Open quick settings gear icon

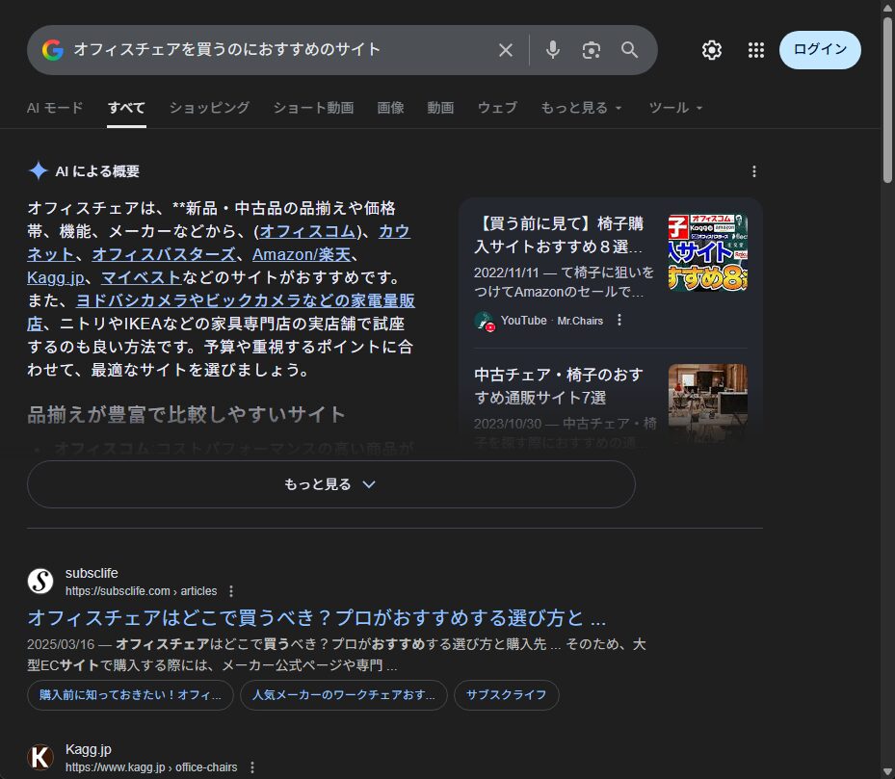tap(712, 50)
